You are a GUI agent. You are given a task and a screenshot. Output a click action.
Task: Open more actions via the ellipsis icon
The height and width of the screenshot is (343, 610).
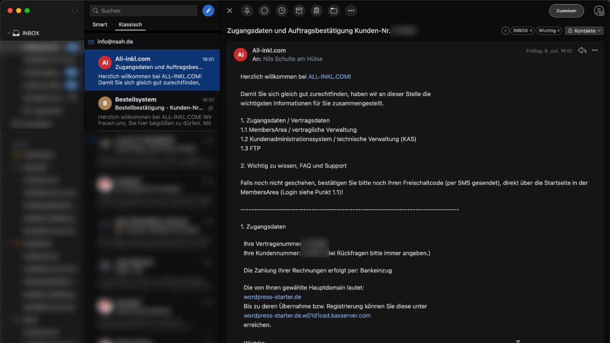pyautogui.click(x=351, y=11)
